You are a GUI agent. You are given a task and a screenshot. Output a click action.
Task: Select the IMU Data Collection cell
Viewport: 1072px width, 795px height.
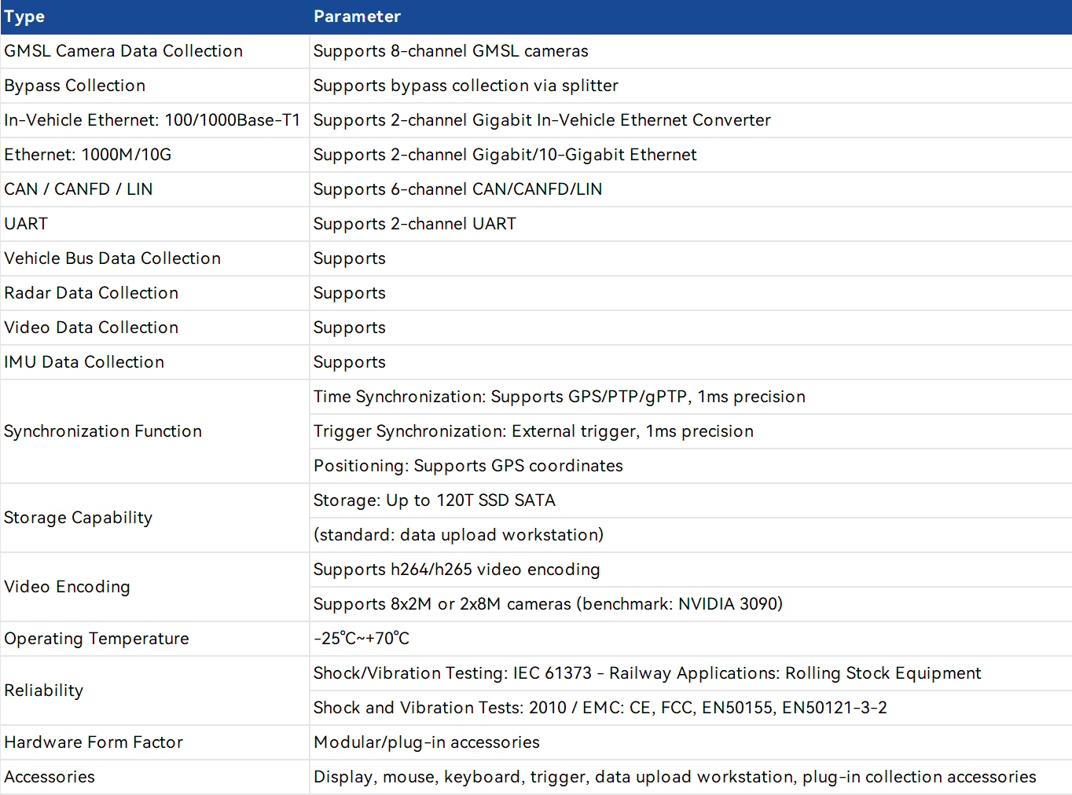[x=84, y=362]
